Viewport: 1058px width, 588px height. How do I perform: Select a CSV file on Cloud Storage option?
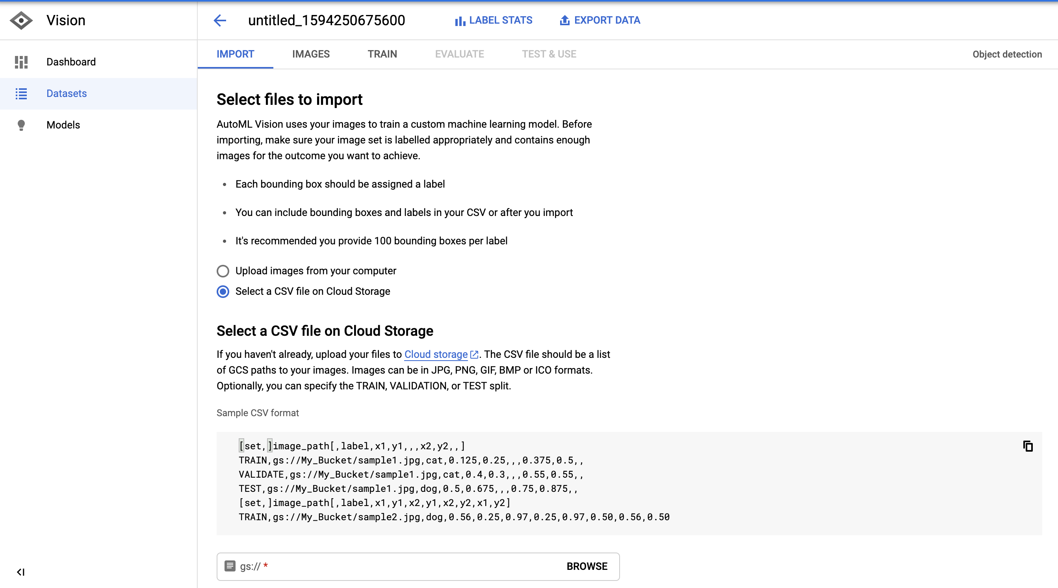point(223,291)
